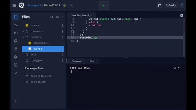Open the chat bubble icon
This screenshot has height=110, width=196.
[x=160, y=5]
